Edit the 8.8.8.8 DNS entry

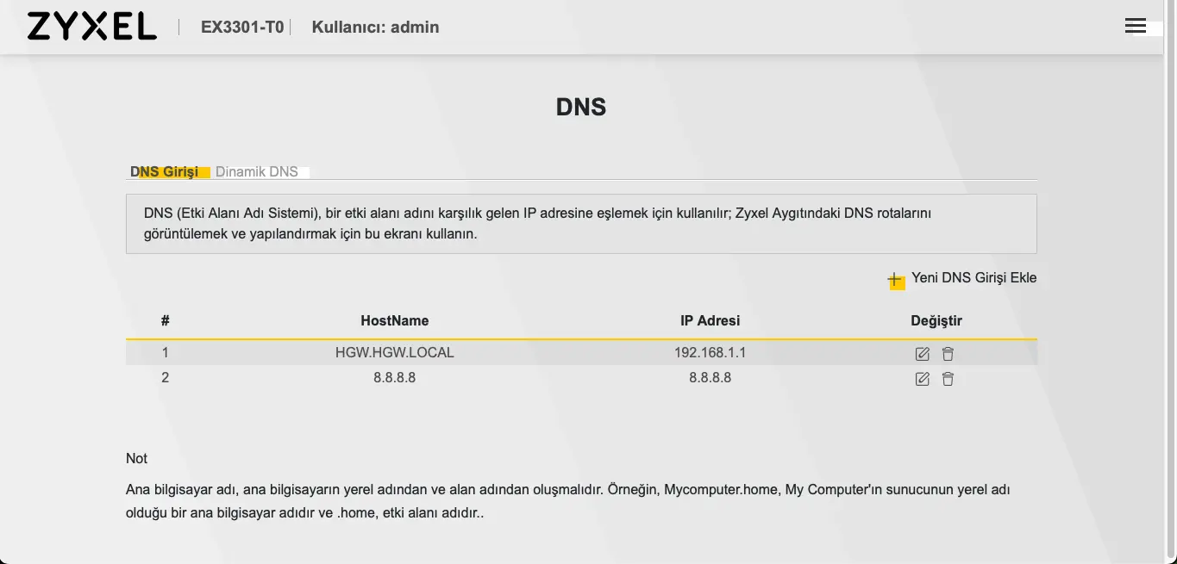(922, 379)
